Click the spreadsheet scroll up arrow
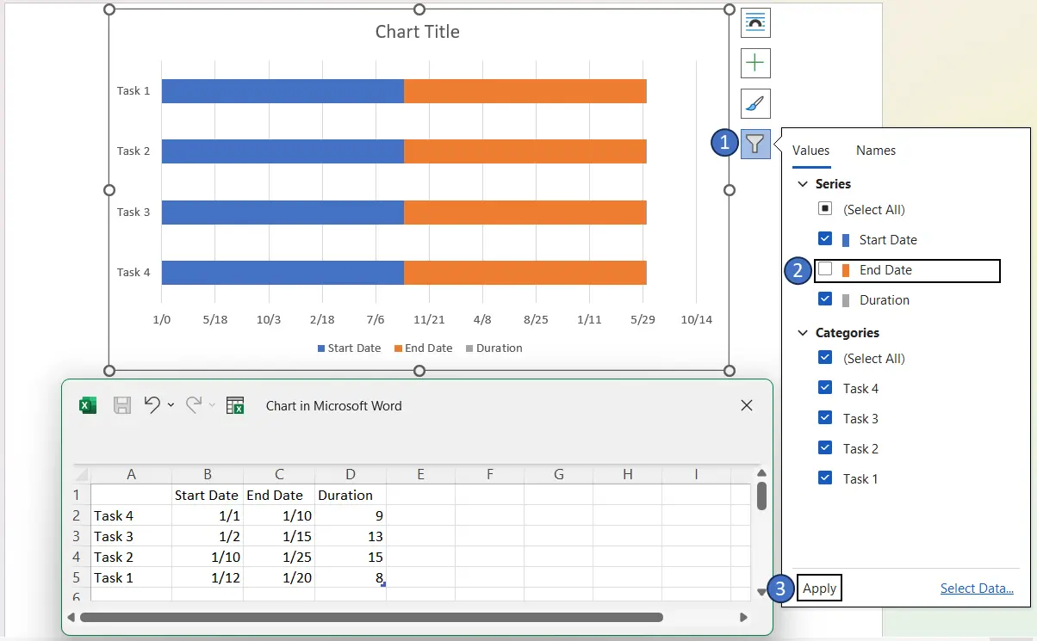1037x641 pixels. click(x=761, y=472)
